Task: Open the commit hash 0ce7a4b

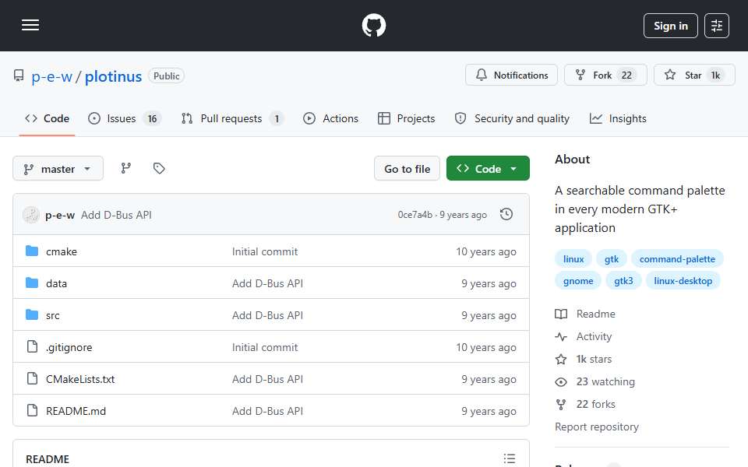Action: [x=415, y=215]
